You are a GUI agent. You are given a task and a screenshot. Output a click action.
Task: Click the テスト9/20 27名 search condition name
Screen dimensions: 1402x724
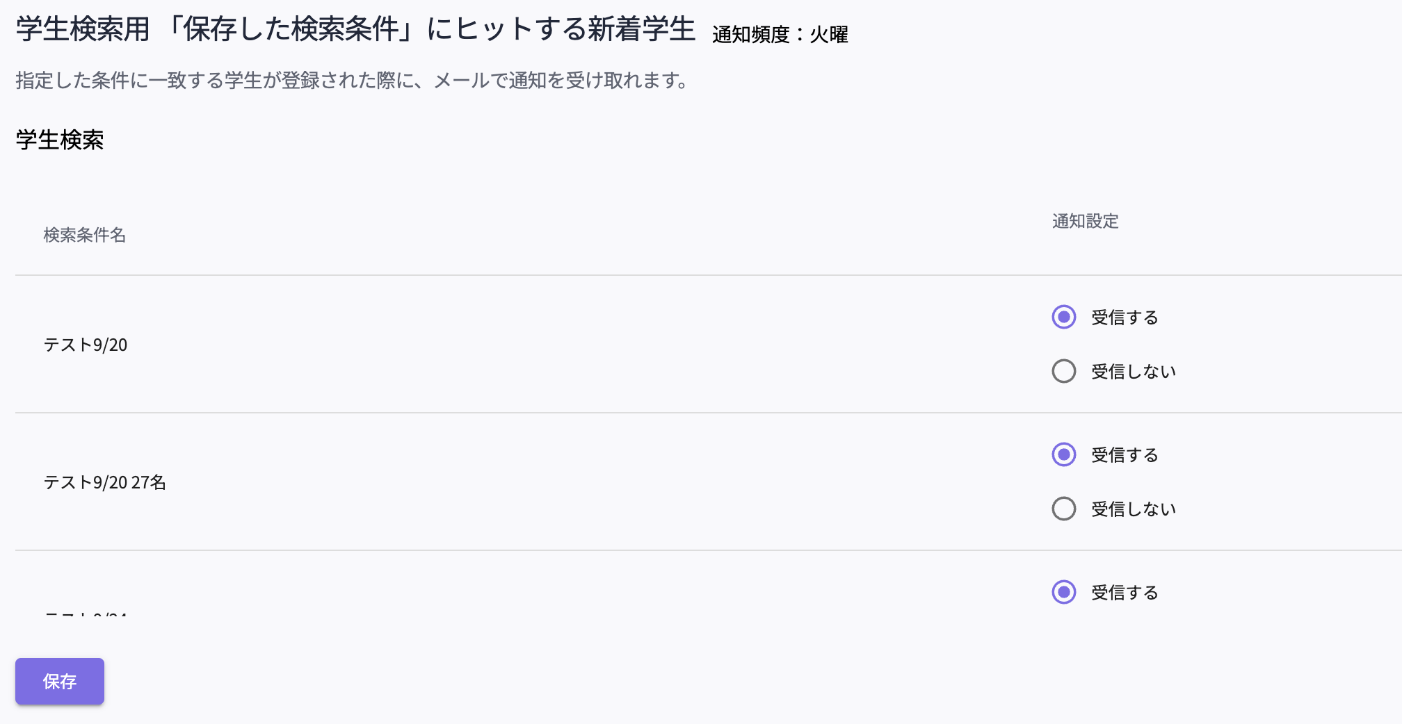click(x=104, y=482)
